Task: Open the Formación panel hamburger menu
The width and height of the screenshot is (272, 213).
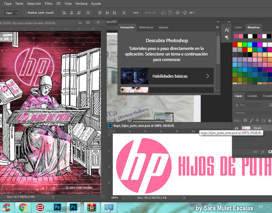Action: [x=217, y=27]
